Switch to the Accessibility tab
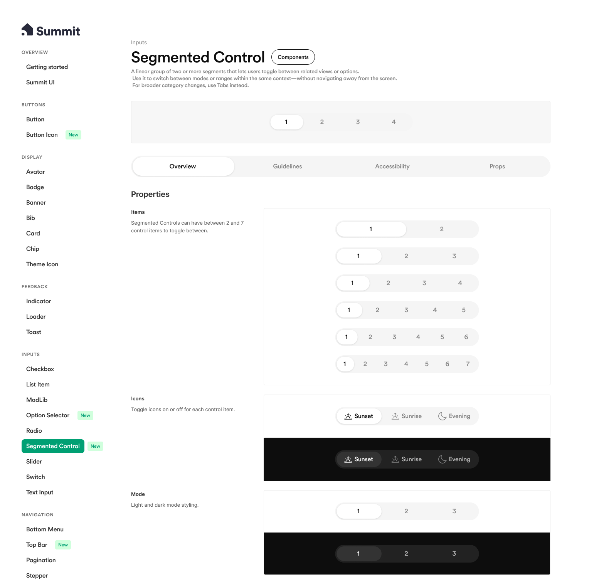 point(392,166)
